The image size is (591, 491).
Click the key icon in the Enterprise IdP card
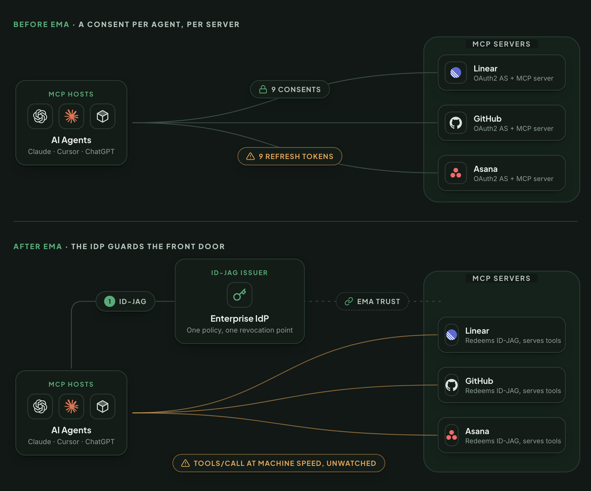tap(239, 295)
